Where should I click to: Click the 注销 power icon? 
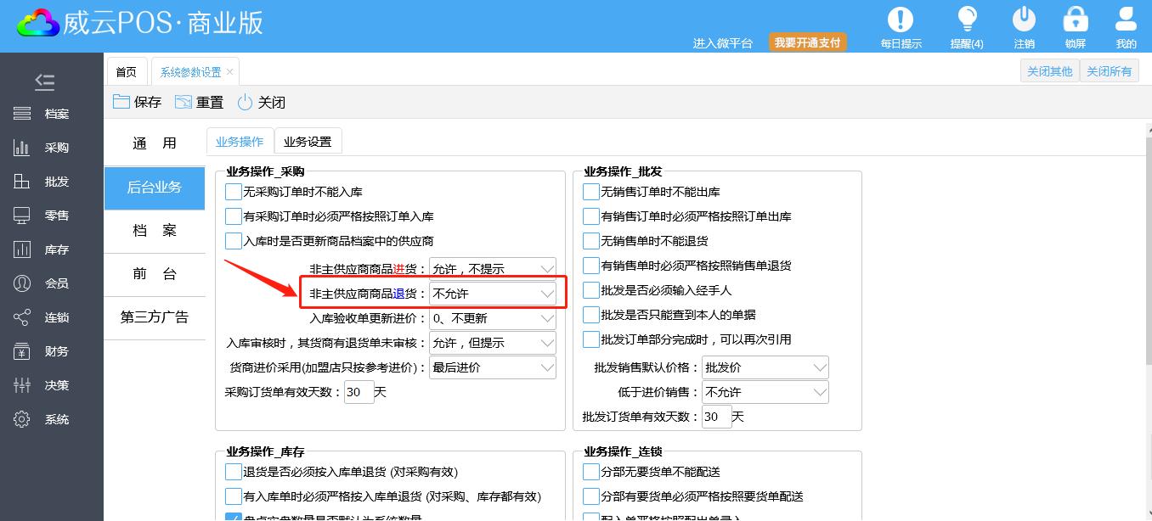1024,20
